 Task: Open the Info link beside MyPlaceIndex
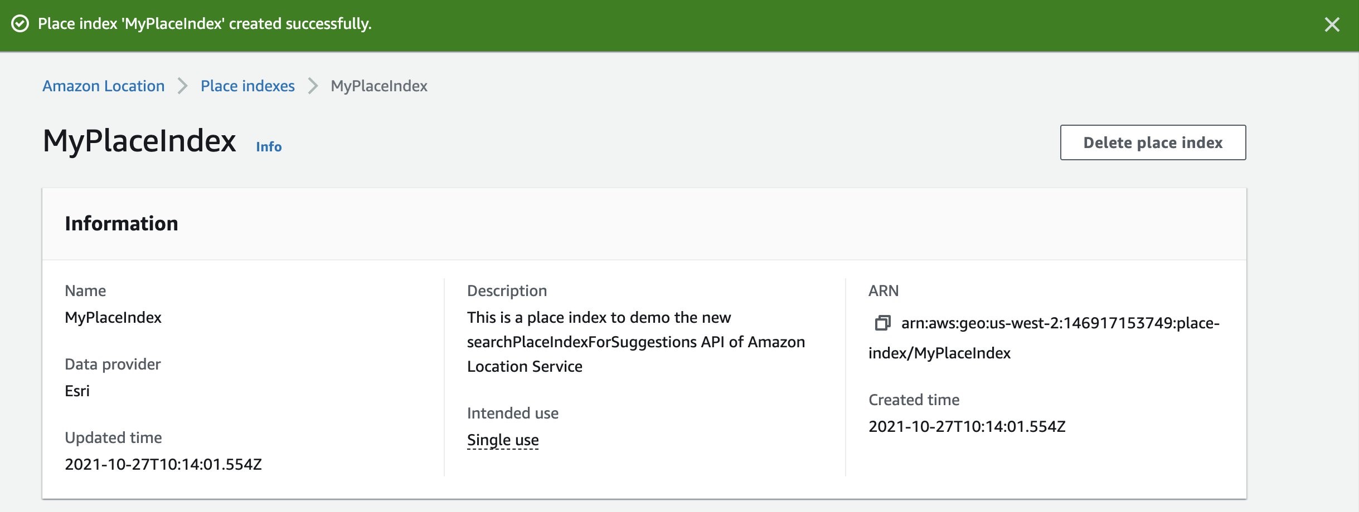click(269, 146)
